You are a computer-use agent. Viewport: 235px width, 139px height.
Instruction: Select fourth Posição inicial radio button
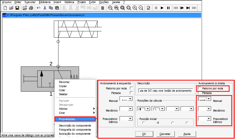187,123
